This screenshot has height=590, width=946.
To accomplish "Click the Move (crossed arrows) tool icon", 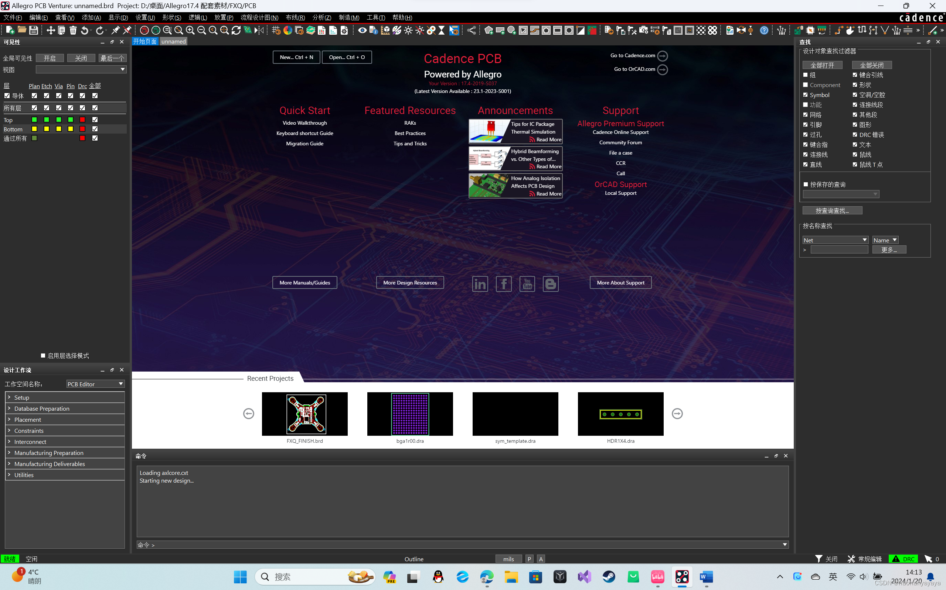I will (50, 30).
